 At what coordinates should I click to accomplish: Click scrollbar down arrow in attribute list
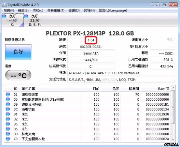173,140
